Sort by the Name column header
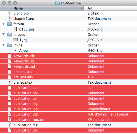 point(42,8)
